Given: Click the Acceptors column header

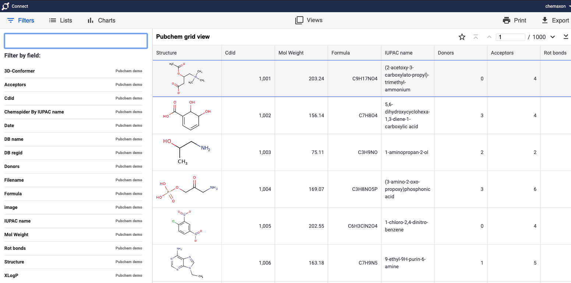Looking at the screenshot, I should coord(514,53).
